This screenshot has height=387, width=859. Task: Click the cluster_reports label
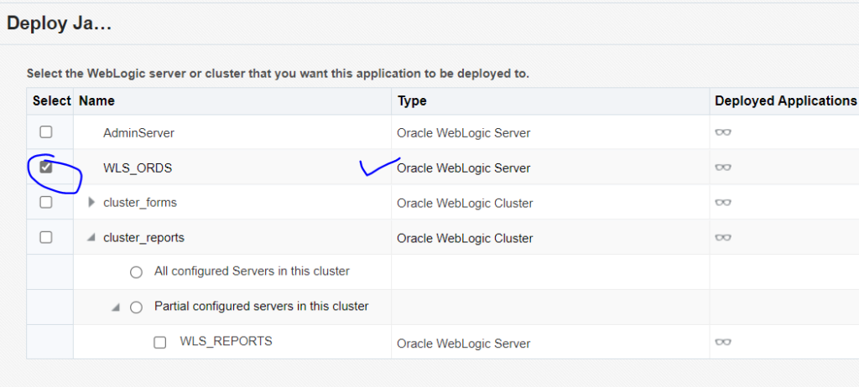[x=143, y=238]
